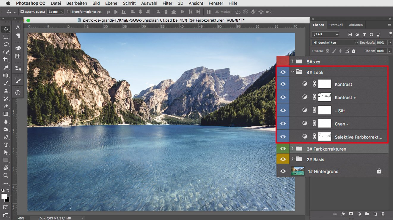Select the Clone Stamp tool
This screenshot has height=220, width=393.
[x=6, y=91]
